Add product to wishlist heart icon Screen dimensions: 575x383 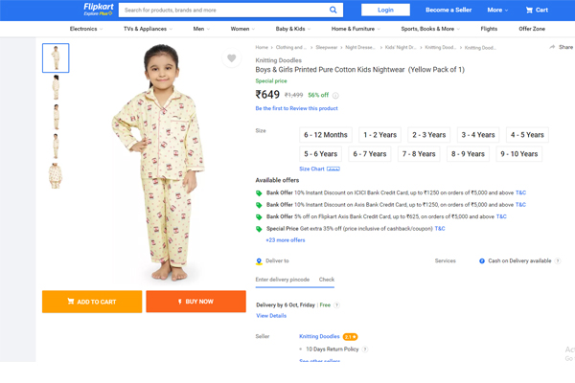231,57
